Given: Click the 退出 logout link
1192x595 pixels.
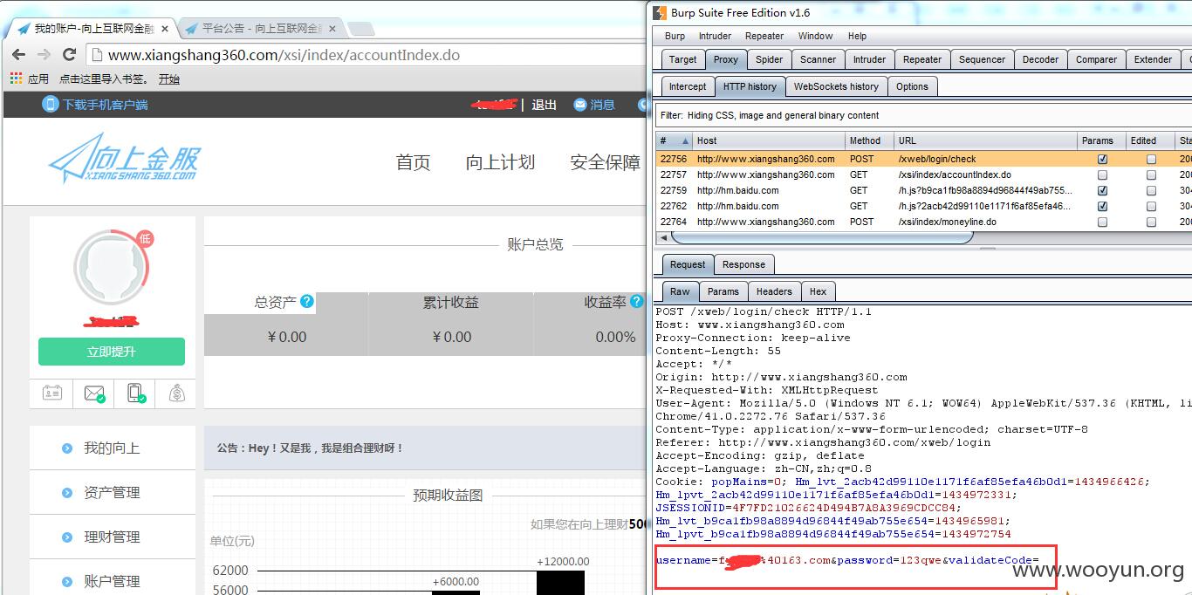Looking at the screenshot, I should pos(545,105).
